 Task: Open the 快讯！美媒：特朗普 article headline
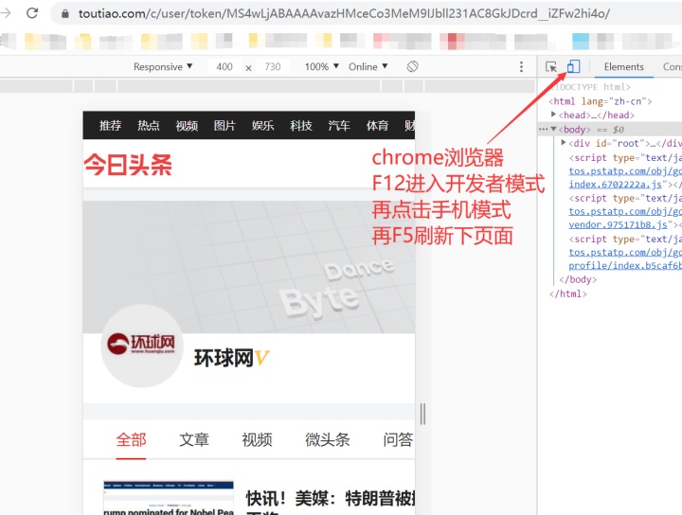click(331, 499)
